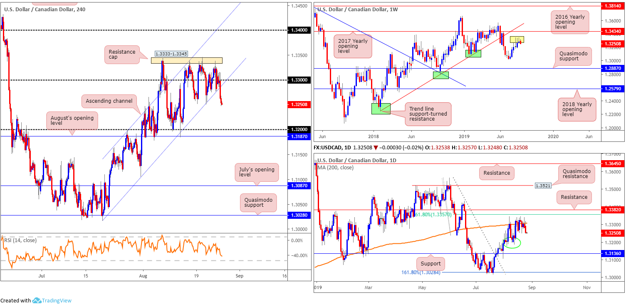The width and height of the screenshot is (626, 307).
Task: Select the blue 1.28870 price tag
Action: click(613, 68)
